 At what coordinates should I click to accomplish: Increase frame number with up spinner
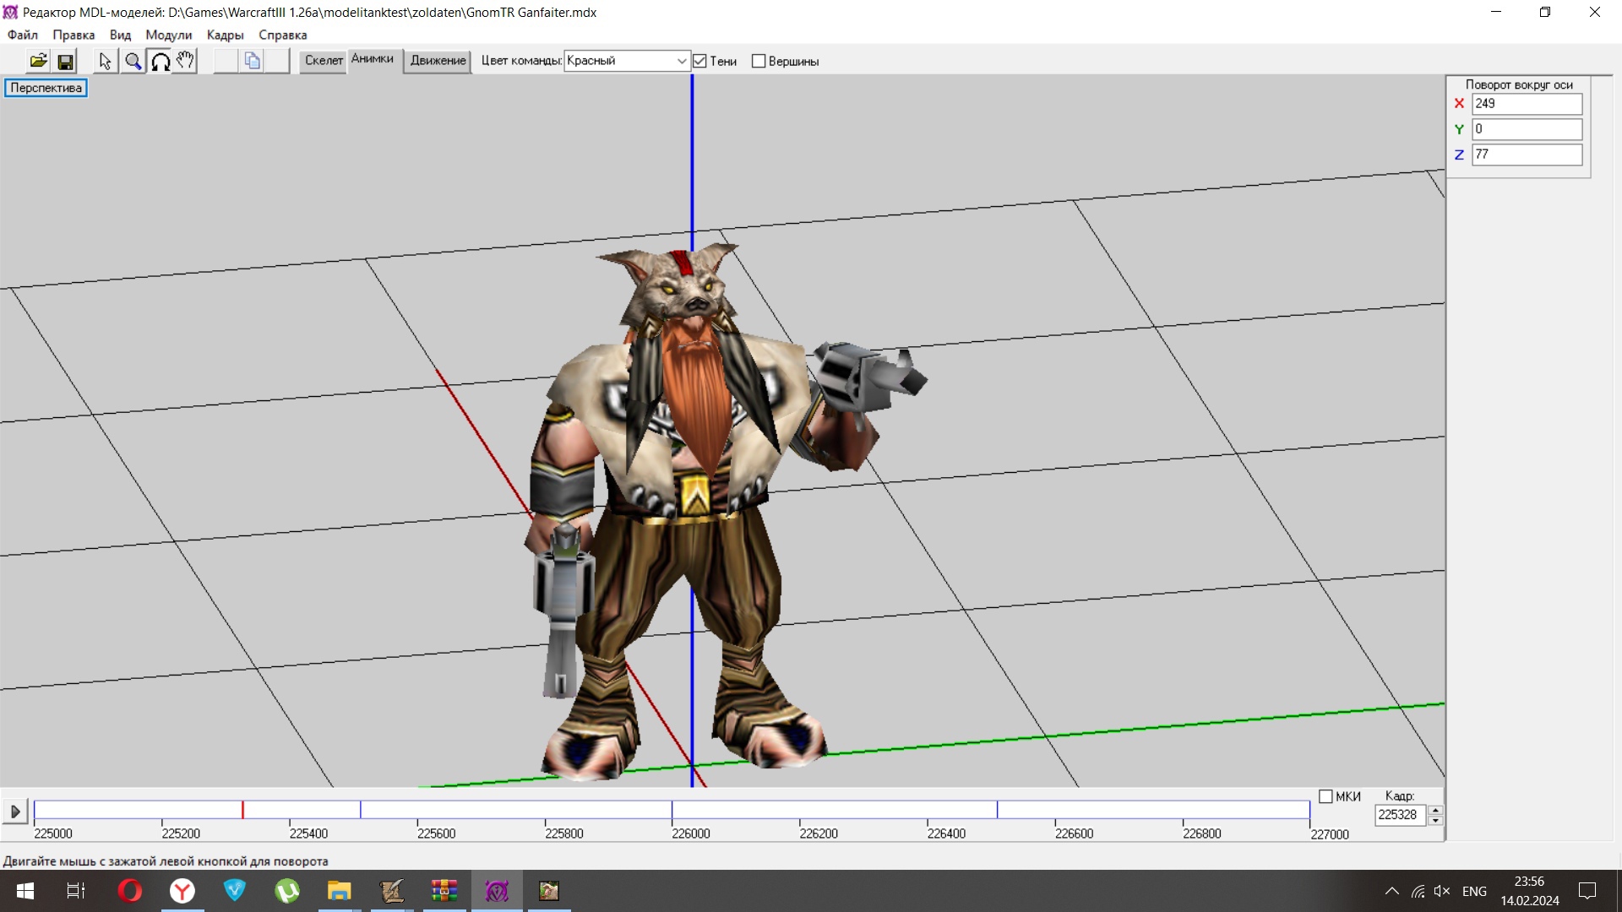point(1435,810)
